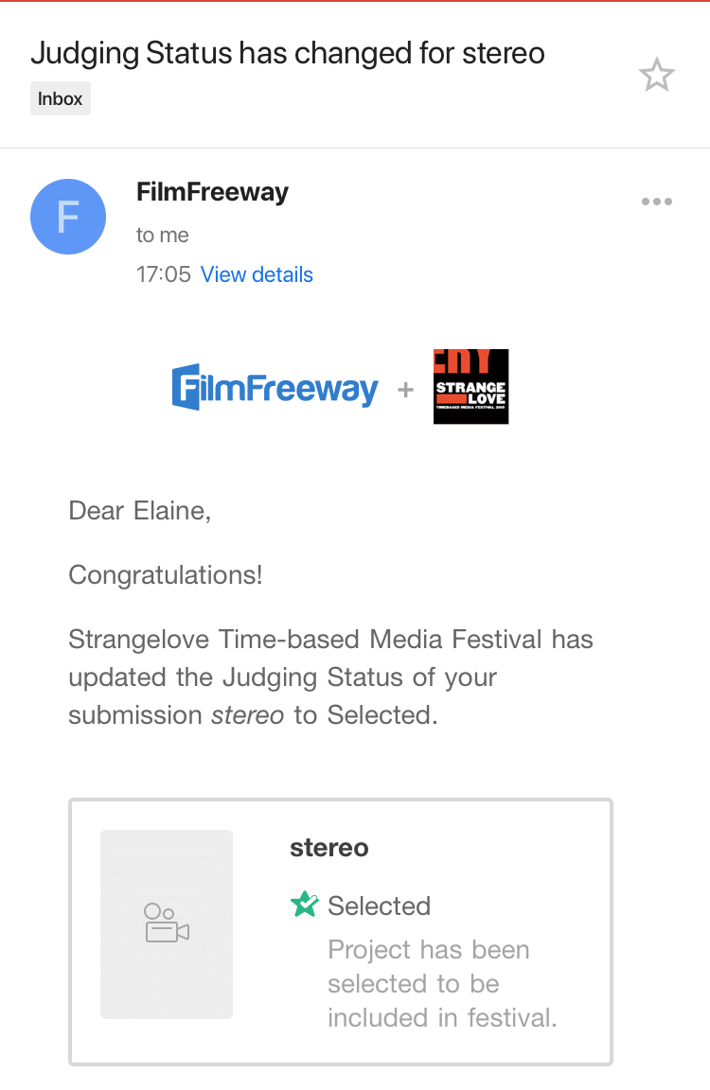Click the Selected status text
Viewport: 710px width, 1090px height.
379,905
